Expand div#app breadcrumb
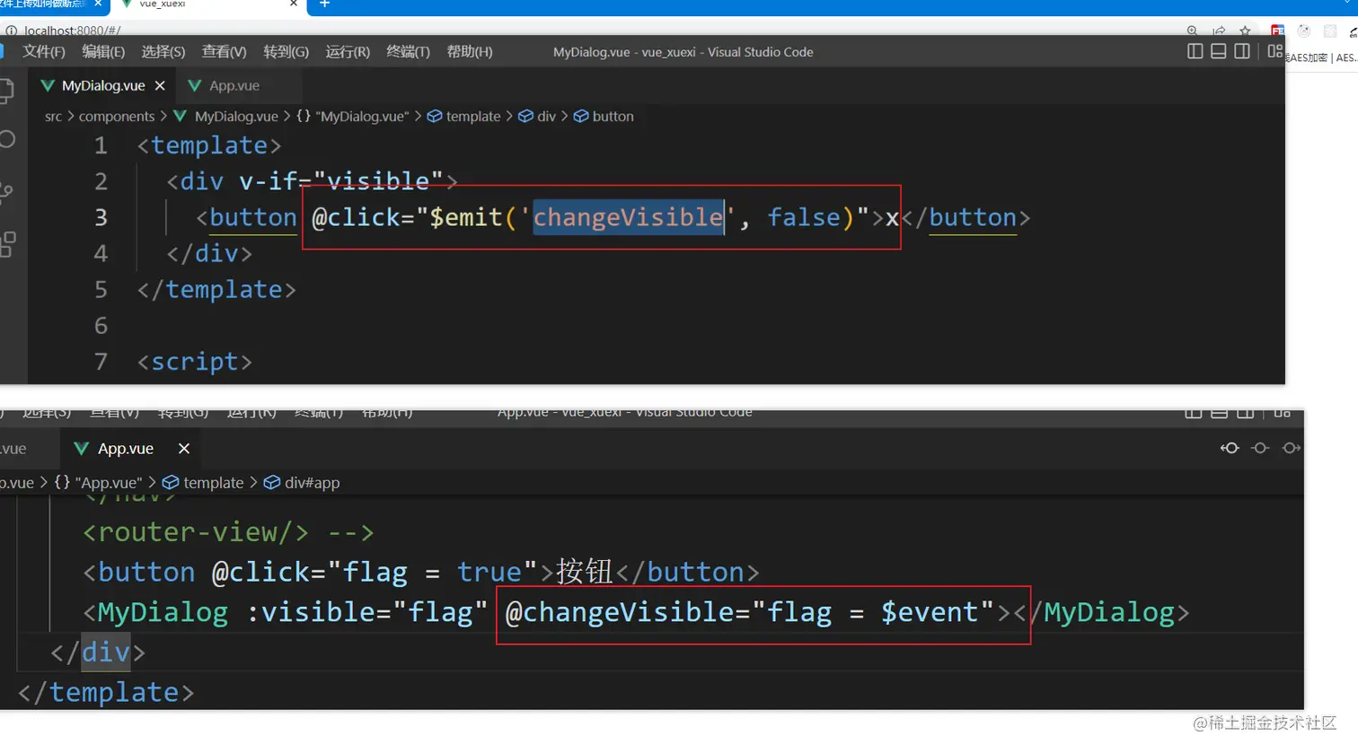The height and width of the screenshot is (753, 1358). coord(302,482)
